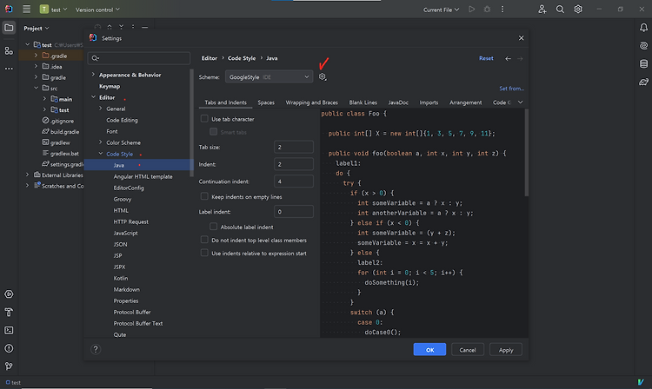Open the Structure tool window icon
Screen dimensions: 652x389
(x=9, y=50)
